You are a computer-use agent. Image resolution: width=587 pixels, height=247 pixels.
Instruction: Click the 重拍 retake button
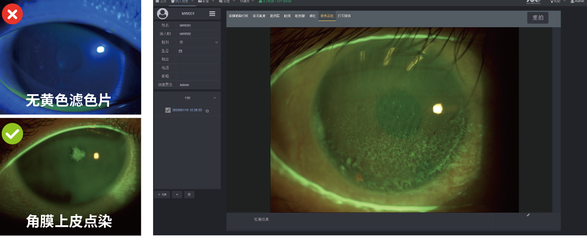pos(538,18)
